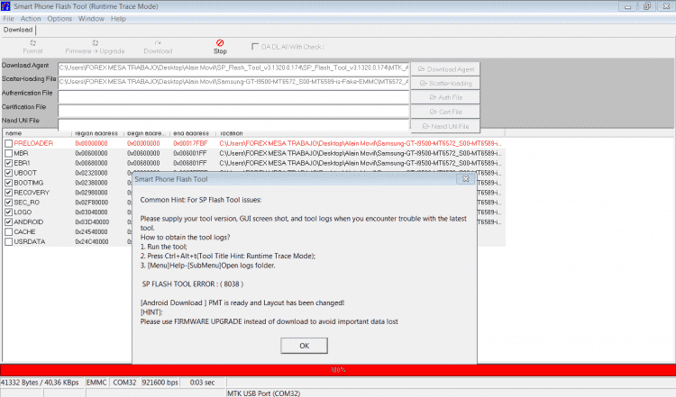Click the Certification File input field
The image size is (676, 397).
coord(233,111)
